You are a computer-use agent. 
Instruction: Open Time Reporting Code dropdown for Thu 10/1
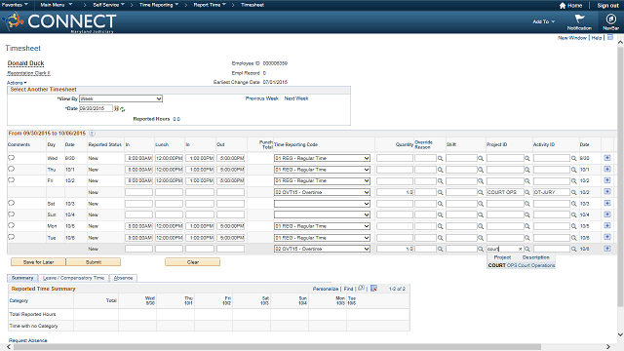322,170
